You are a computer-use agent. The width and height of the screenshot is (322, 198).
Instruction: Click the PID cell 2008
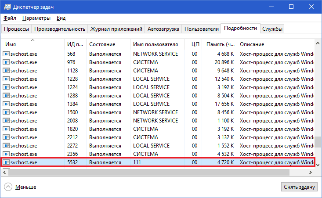pos(72,121)
